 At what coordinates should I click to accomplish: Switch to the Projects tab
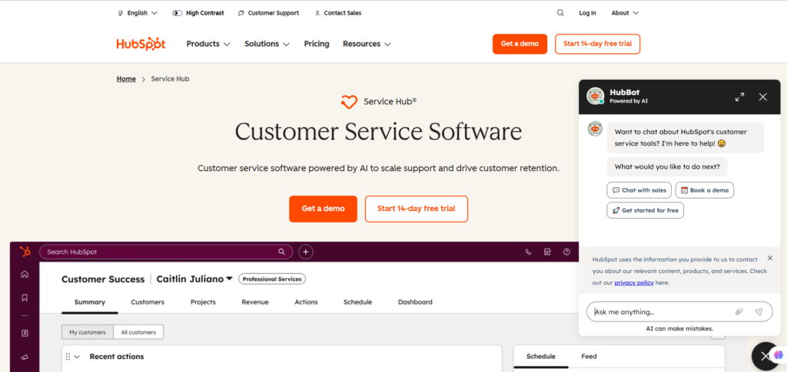[203, 302]
